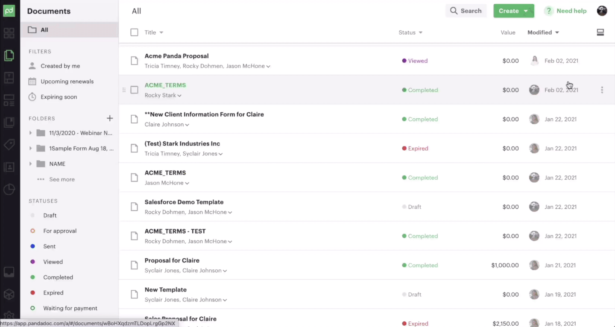
Task: Expand recipients list for Acme Panda Proposal
Action: [268, 66]
